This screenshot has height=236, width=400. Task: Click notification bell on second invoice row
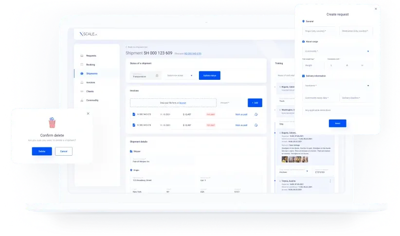pyautogui.click(x=256, y=125)
